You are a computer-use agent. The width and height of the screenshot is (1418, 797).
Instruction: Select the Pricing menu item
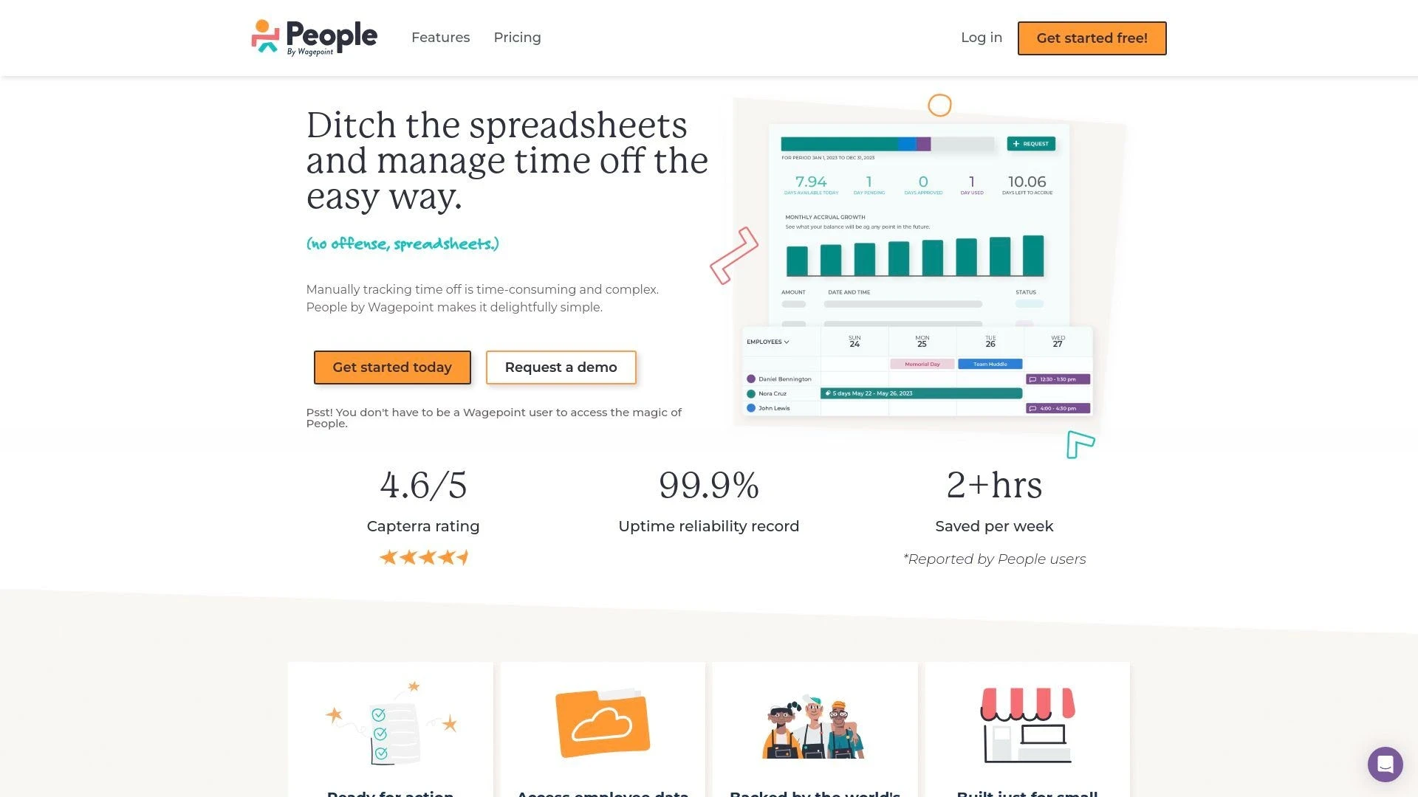[517, 37]
